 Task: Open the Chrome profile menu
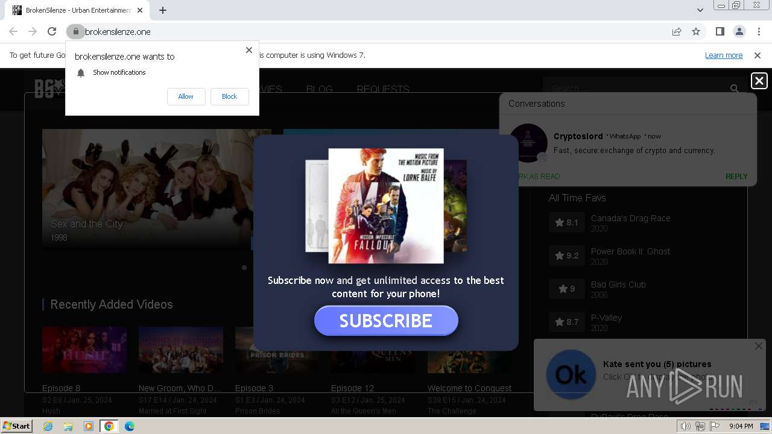(739, 31)
